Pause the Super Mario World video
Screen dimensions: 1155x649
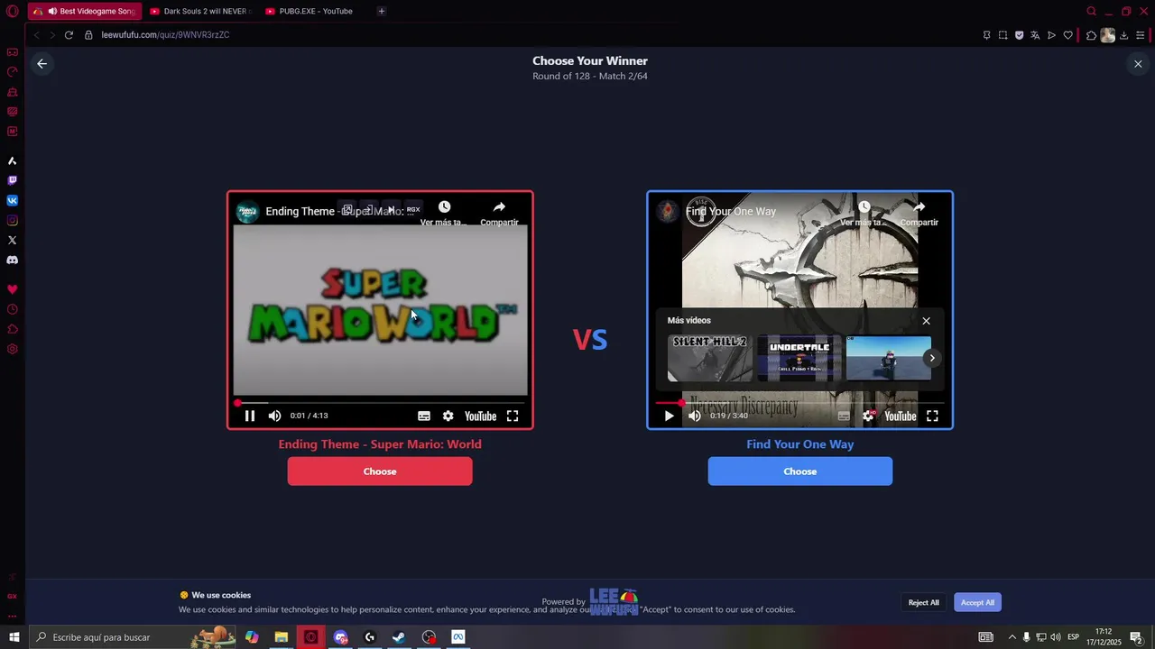pos(250,416)
